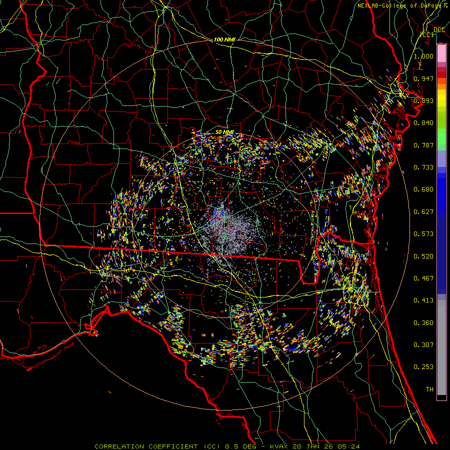
Task: Click the 0.520 scale value label
Action: click(423, 256)
